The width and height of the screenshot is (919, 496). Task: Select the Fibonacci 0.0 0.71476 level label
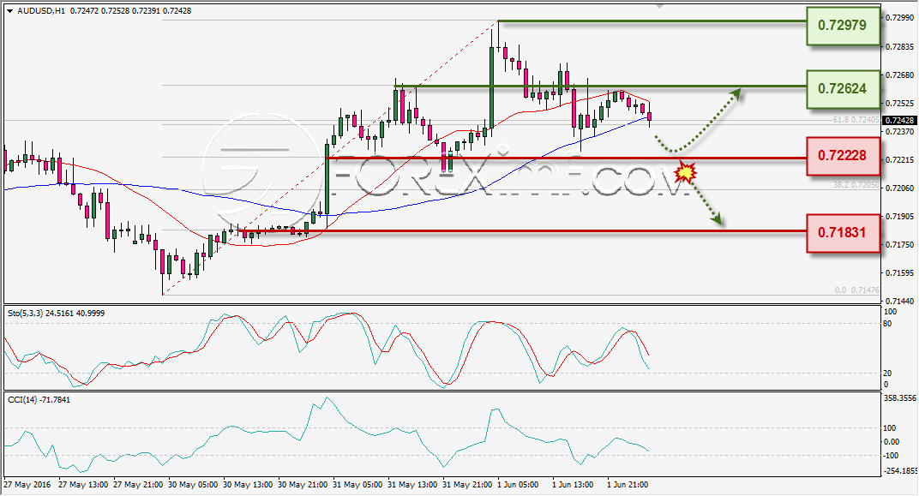coord(857,290)
